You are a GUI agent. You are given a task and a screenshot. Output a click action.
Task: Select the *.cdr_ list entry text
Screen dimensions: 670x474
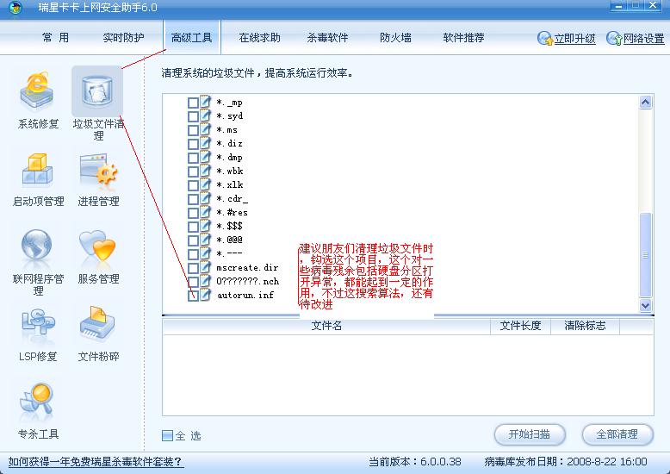click(x=232, y=198)
